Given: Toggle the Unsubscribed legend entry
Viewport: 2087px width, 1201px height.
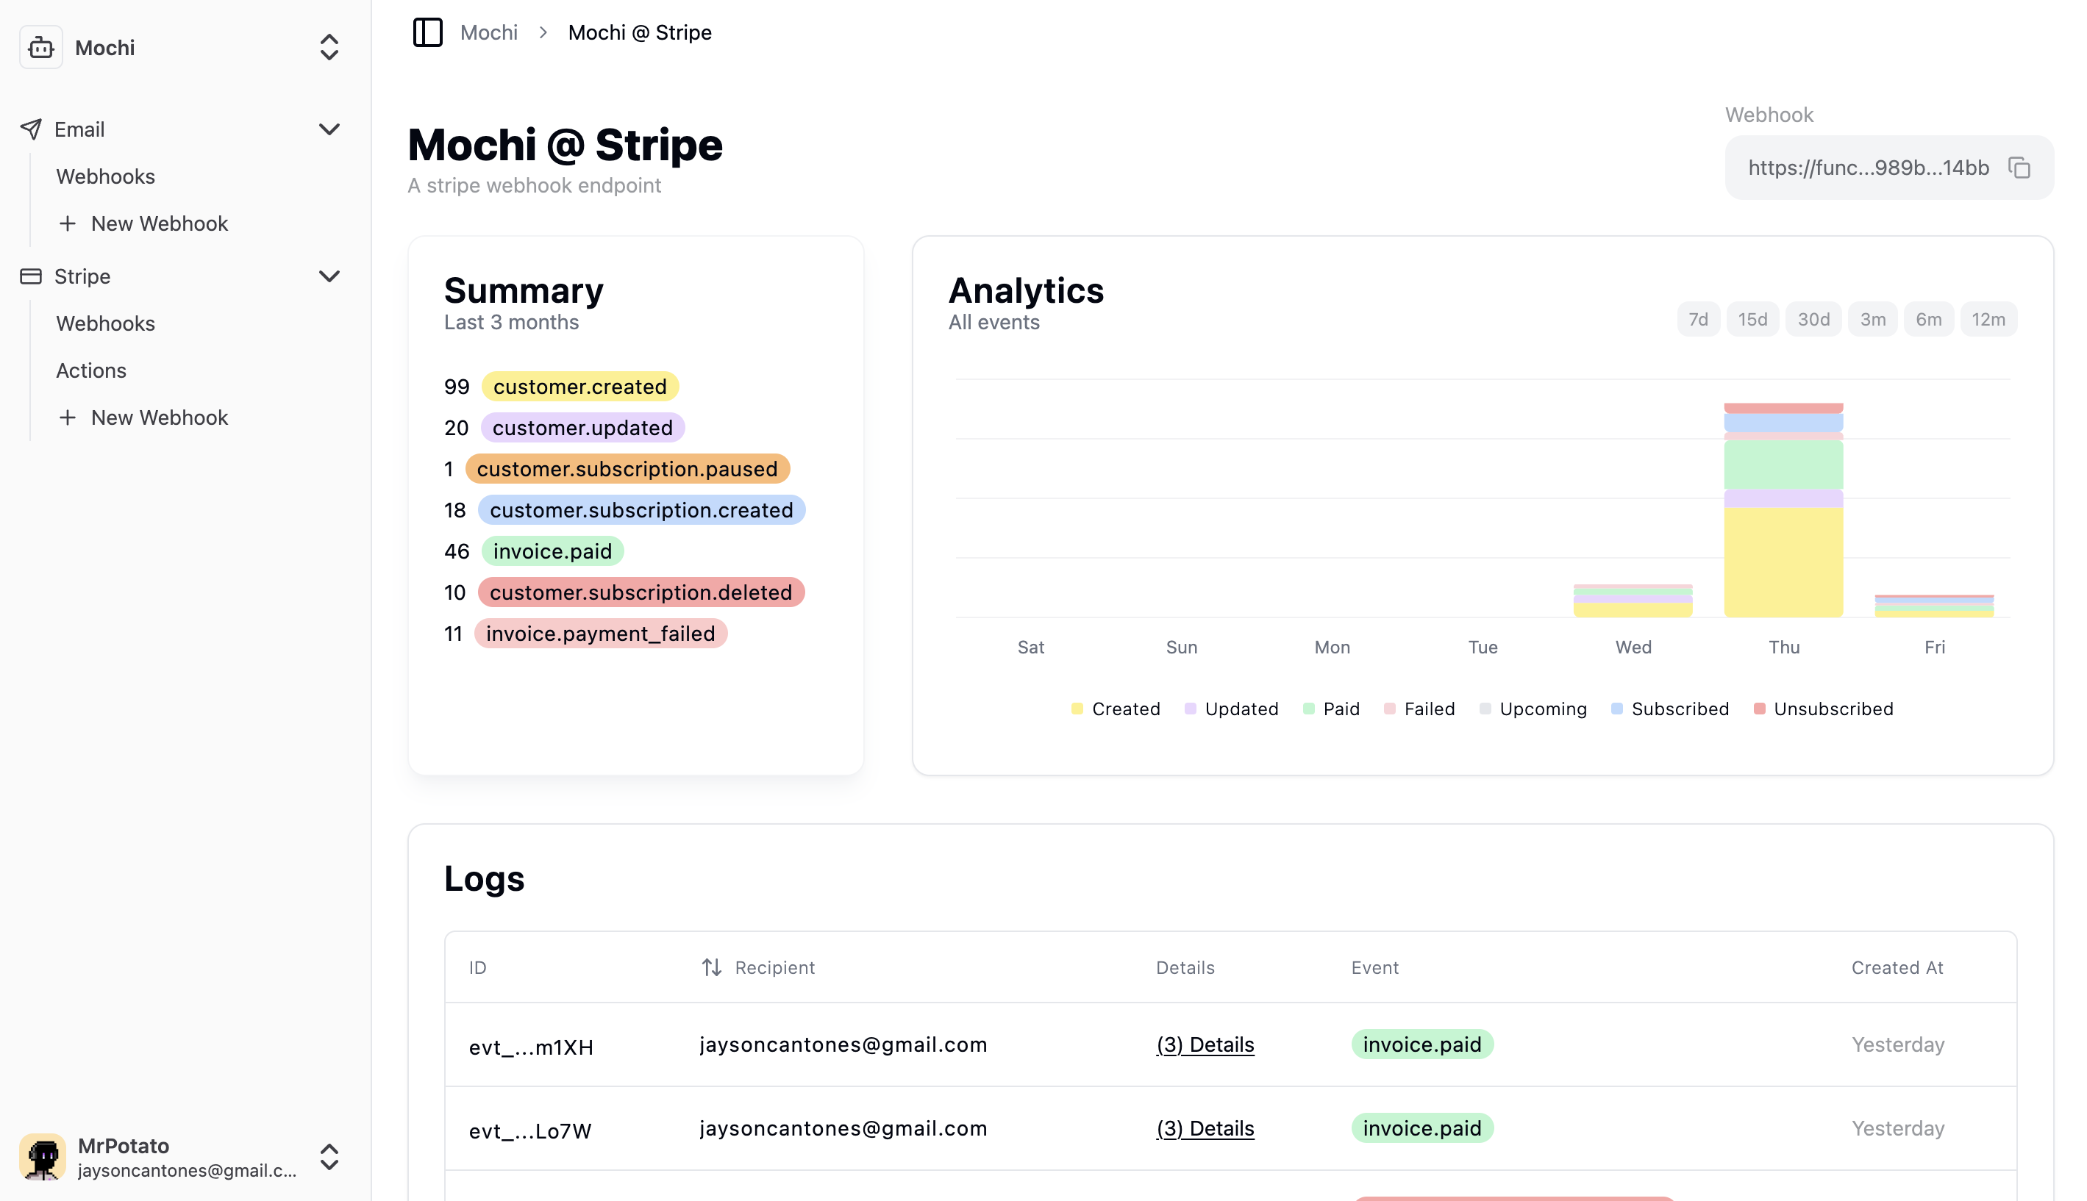Looking at the screenshot, I should coord(1833,708).
